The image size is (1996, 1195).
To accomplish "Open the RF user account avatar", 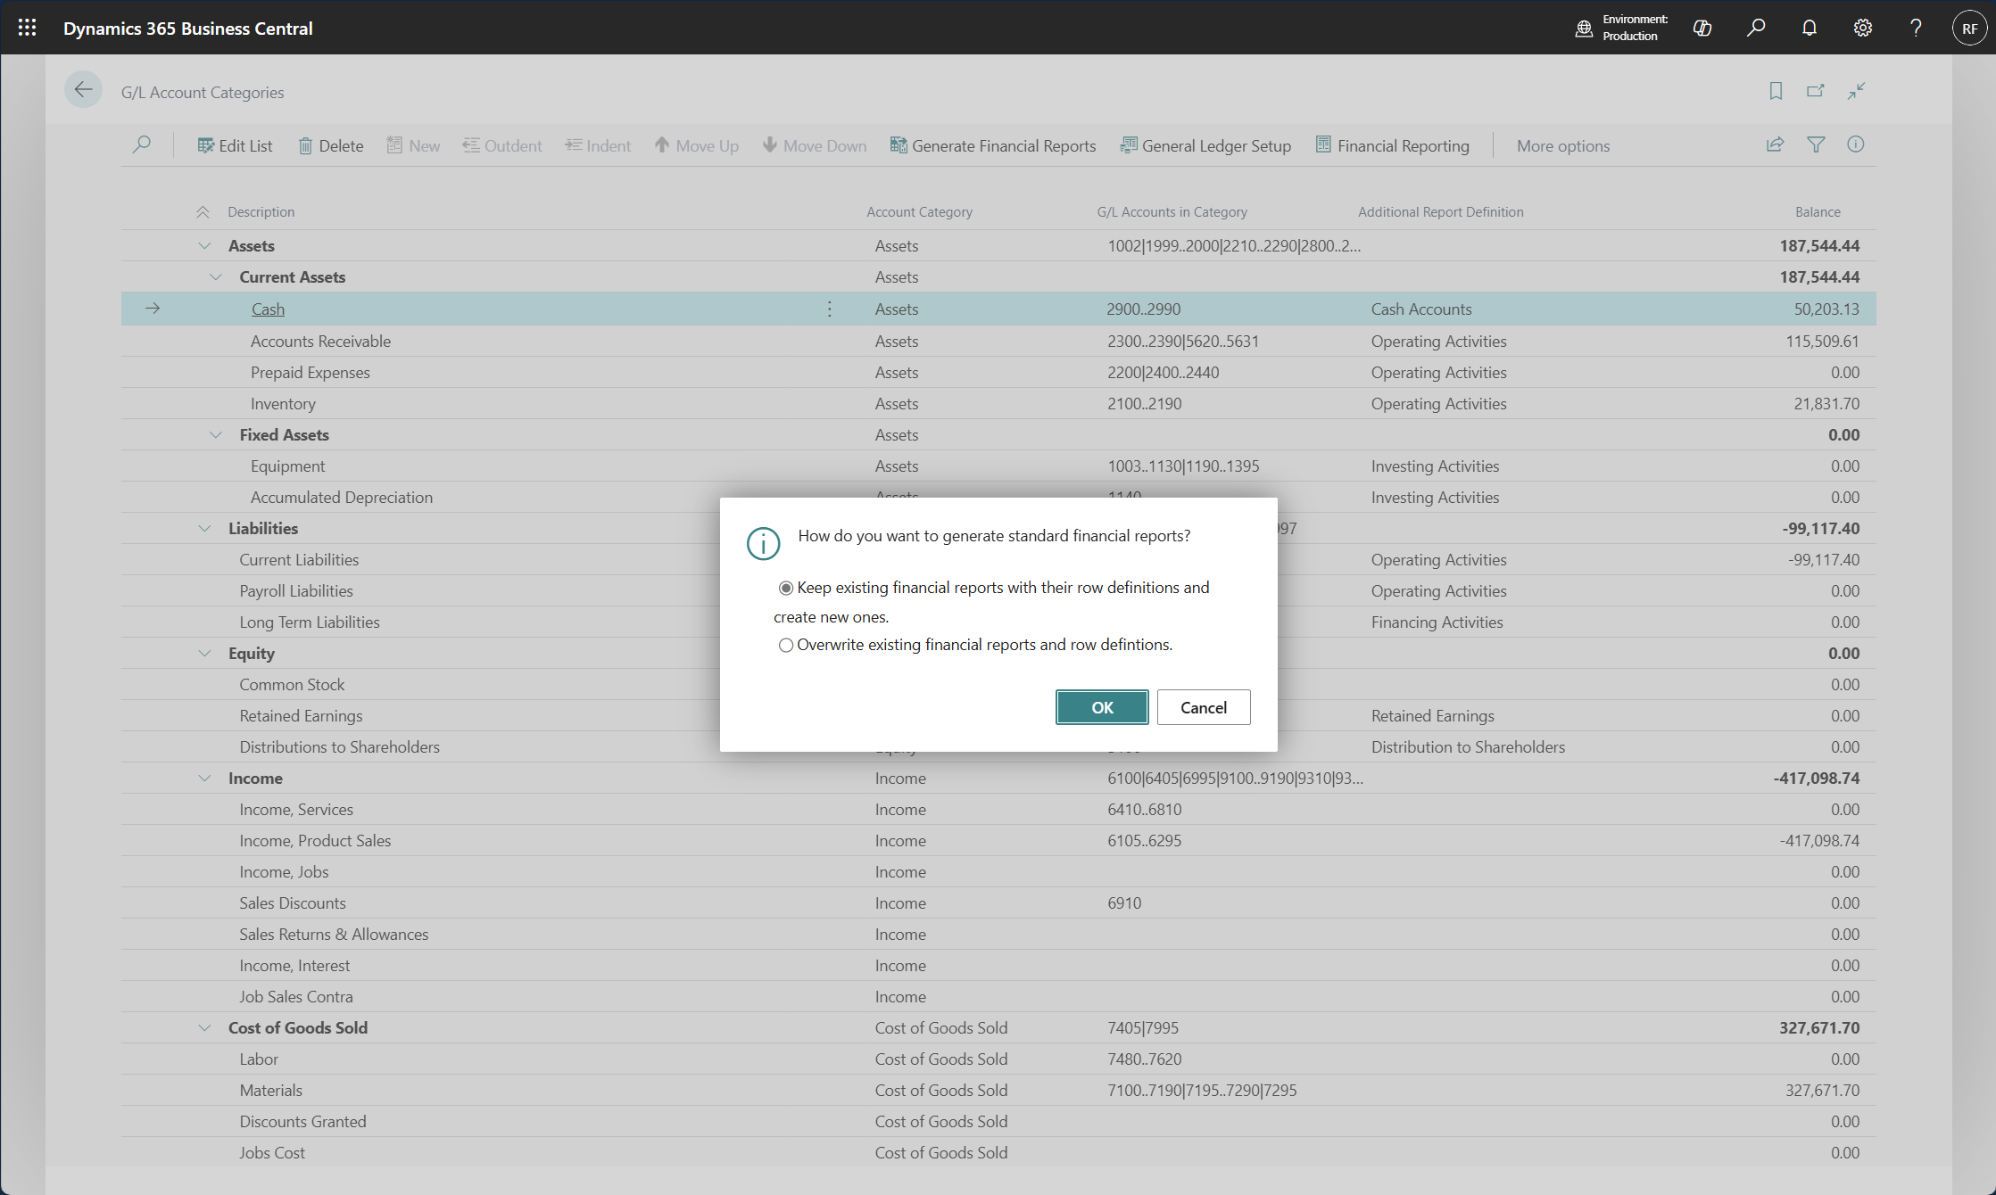I will (x=1969, y=28).
